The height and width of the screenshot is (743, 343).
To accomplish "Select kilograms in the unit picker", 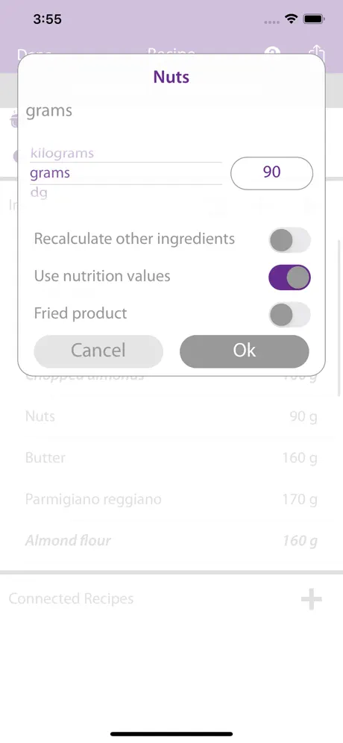I will point(62,154).
